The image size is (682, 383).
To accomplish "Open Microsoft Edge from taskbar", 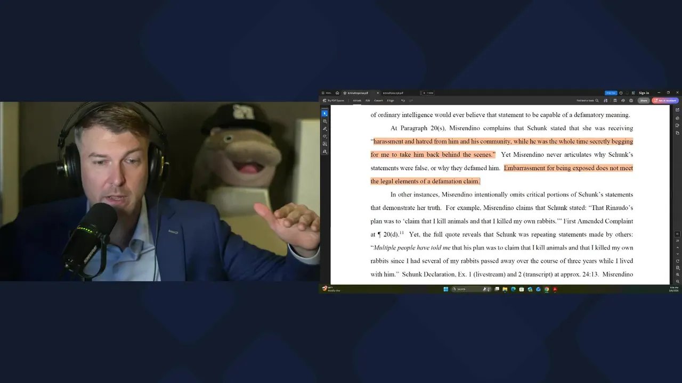I will coord(513,289).
